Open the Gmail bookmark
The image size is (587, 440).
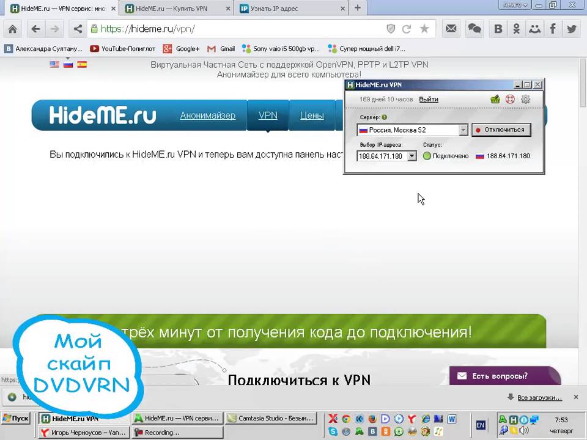tap(221, 49)
